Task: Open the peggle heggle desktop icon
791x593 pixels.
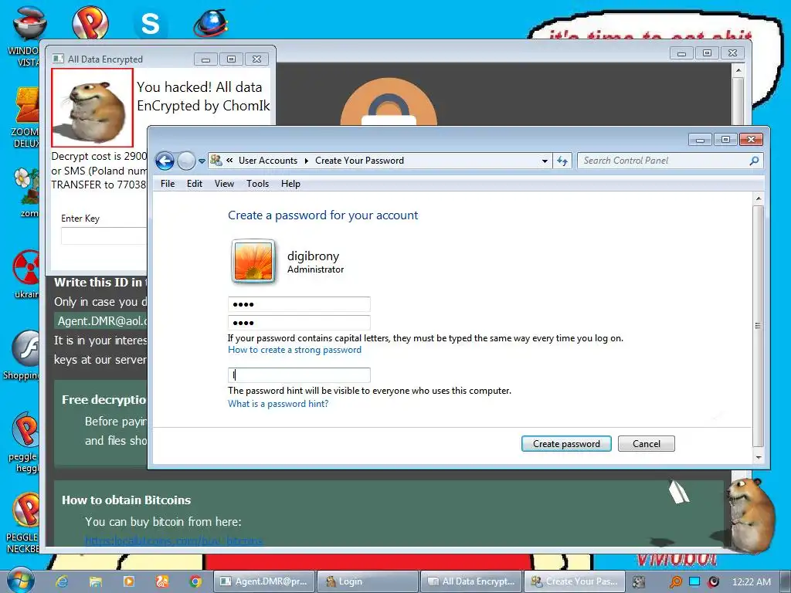Action: tap(24, 442)
